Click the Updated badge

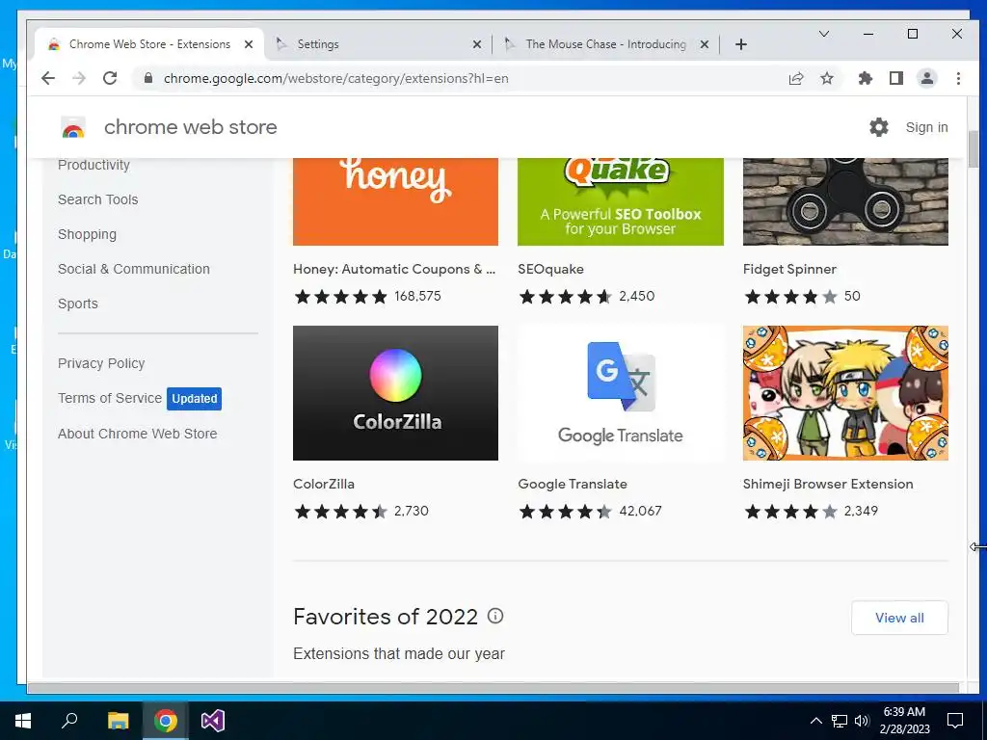coord(195,398)
